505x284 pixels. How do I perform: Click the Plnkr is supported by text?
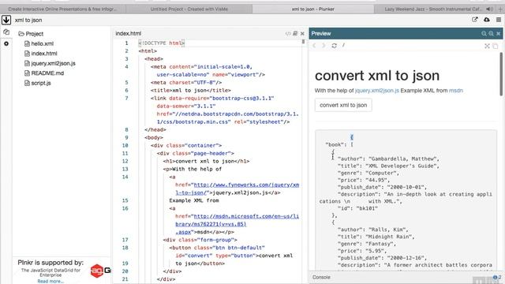tap(50, 263)
